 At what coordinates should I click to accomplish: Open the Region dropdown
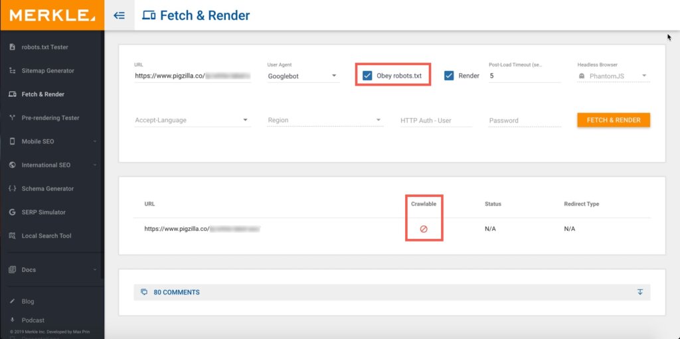pos(325,120)
